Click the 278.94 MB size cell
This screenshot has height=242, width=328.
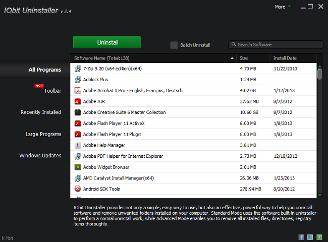(250, 189)
